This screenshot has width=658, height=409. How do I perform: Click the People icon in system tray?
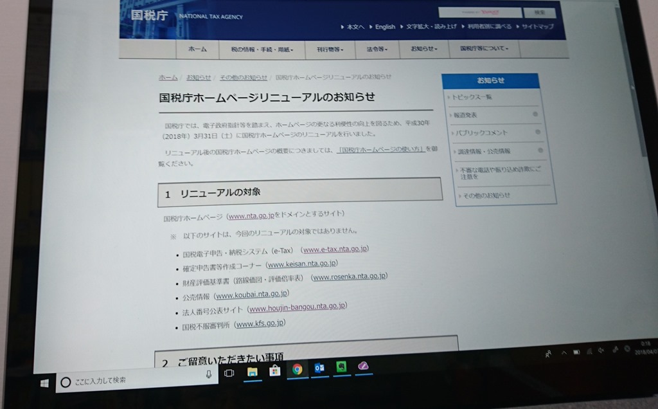pyautogui.click(x=548, y=354)
